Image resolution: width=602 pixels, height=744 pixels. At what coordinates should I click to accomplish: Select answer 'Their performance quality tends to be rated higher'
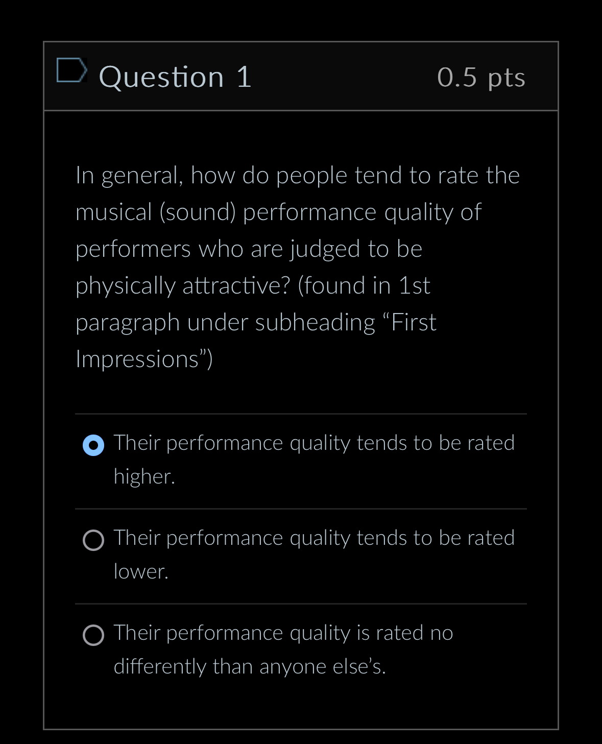(x=92, y=445)
